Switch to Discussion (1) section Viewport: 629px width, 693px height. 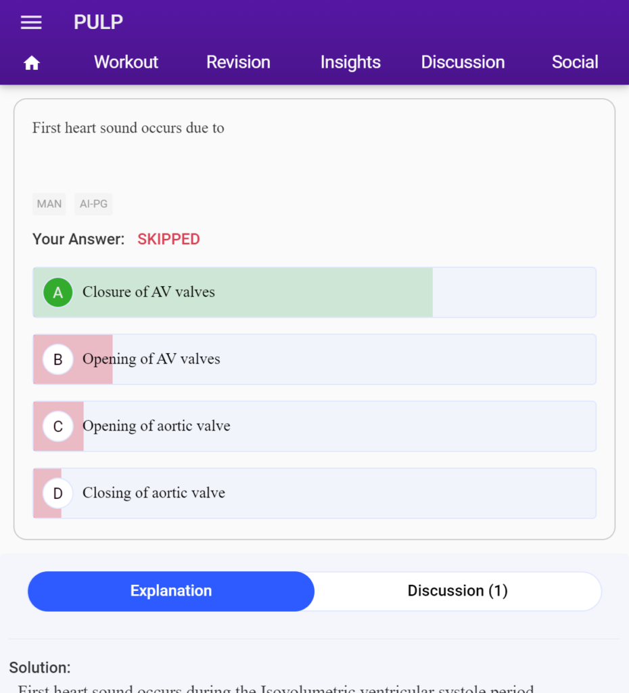coord(458,591)
